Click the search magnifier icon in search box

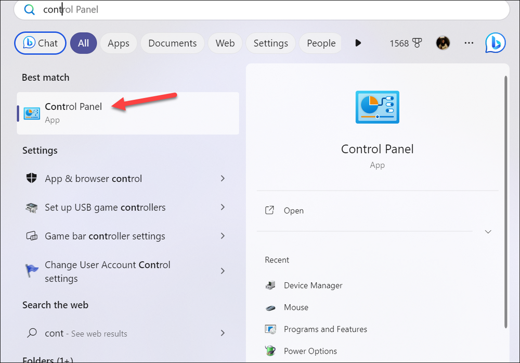(29, 10)
